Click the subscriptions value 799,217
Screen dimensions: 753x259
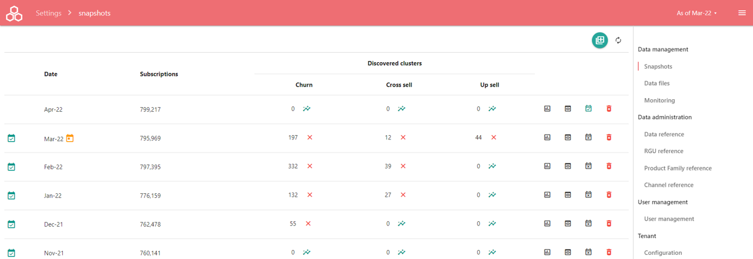tap(150, 109)
